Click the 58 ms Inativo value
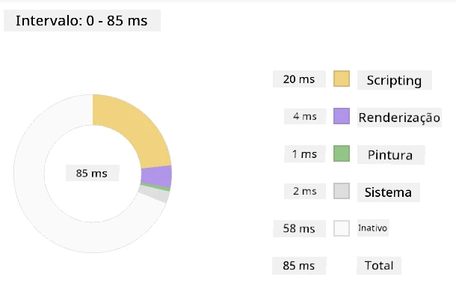 (299, 228)
